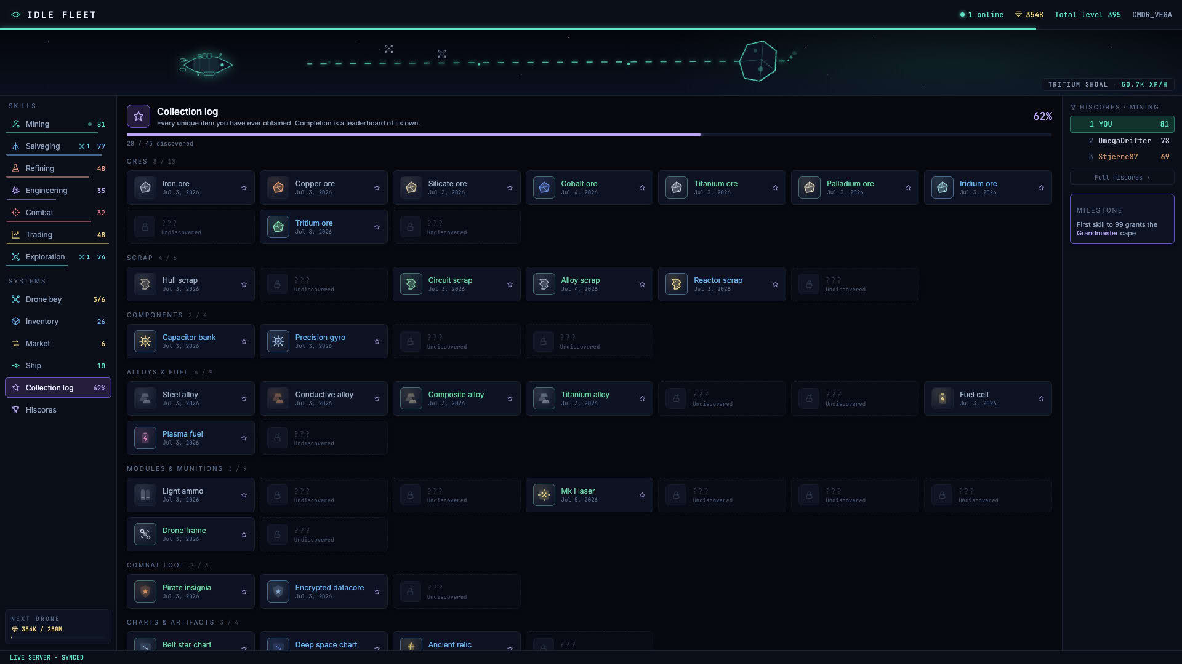Toggle favorite star on Iridium ore
This screenshot has width=1182, height=664.
pos(1041,188)
